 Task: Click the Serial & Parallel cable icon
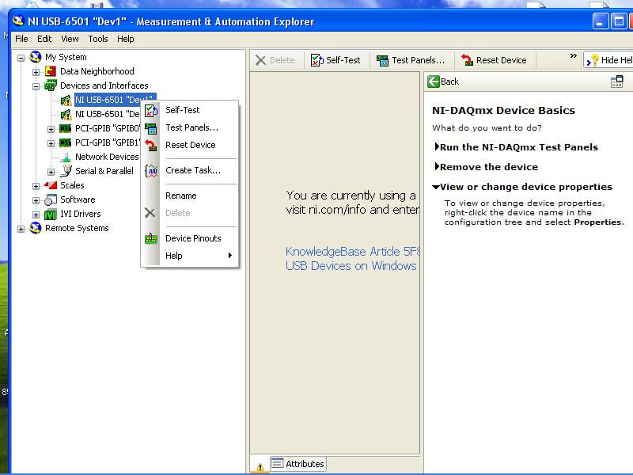click(x=66, y=171)
